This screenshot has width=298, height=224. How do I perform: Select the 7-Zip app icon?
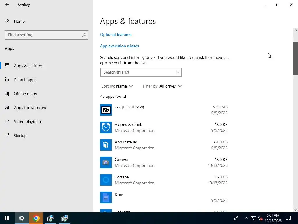(106, 110)
